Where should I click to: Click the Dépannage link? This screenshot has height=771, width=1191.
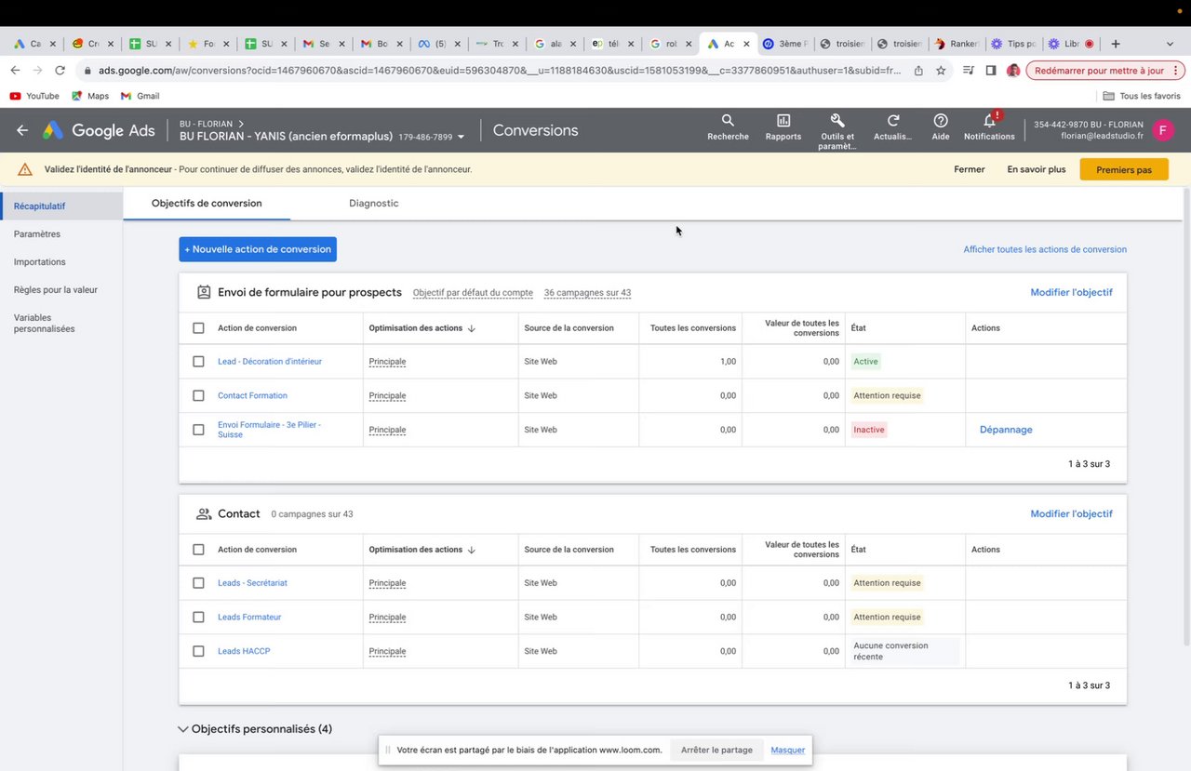click(x=1006, y=430)
